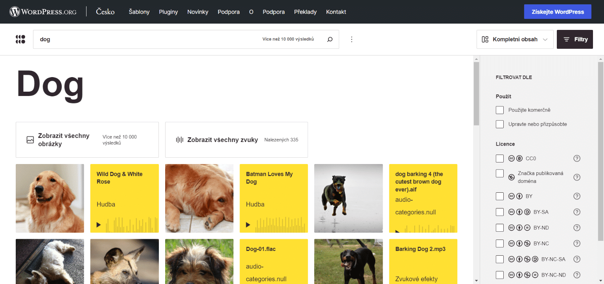Click waveform icon in Zobrazit všechny zvuky

pos(180,140)
